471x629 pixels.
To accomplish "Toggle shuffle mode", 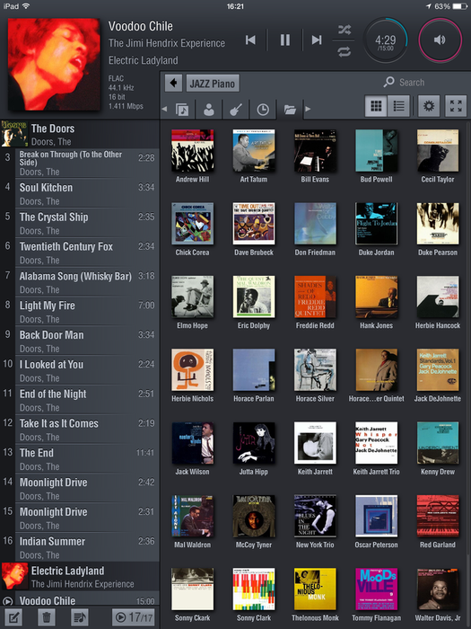I will (344, 30).
